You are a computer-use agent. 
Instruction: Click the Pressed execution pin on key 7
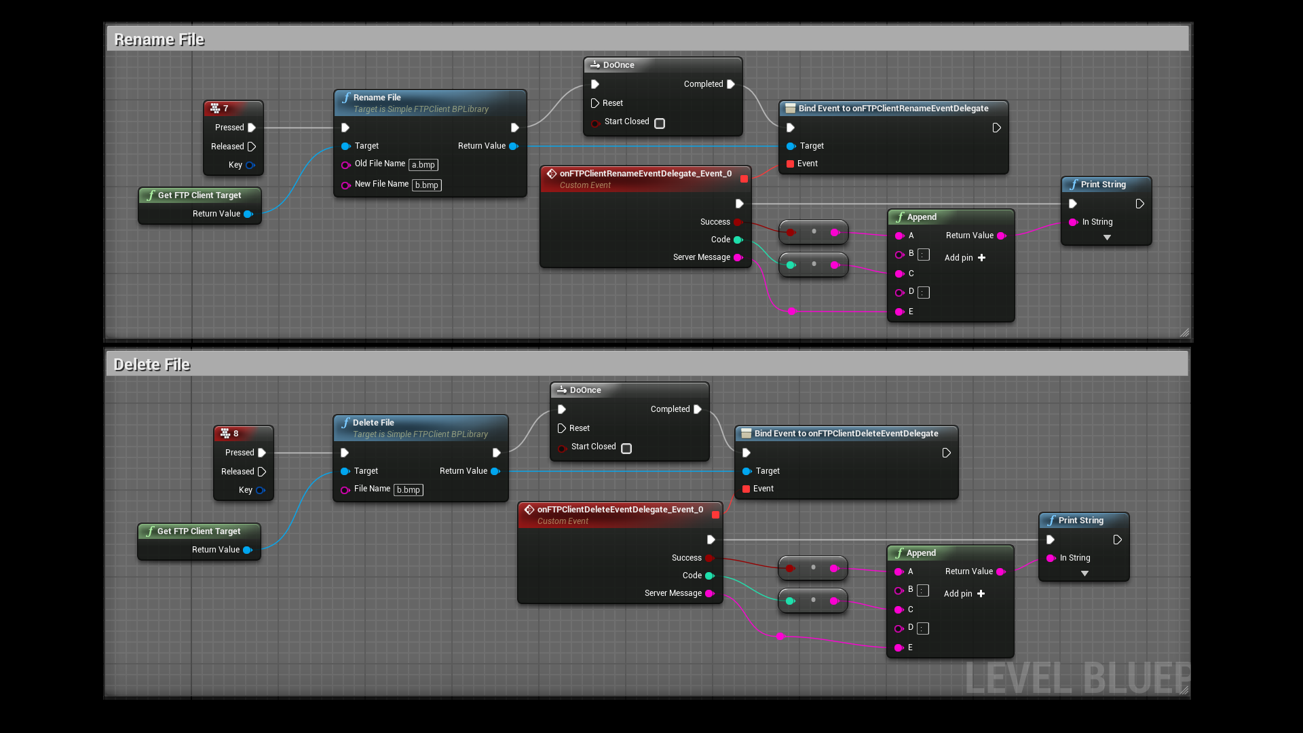click(252, 128)
